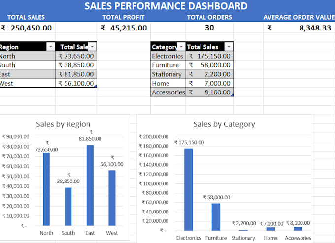Select the East bar in region chart
Image resolution: width=335 pixels, height=243 pixels.
[x=90, y=185]
